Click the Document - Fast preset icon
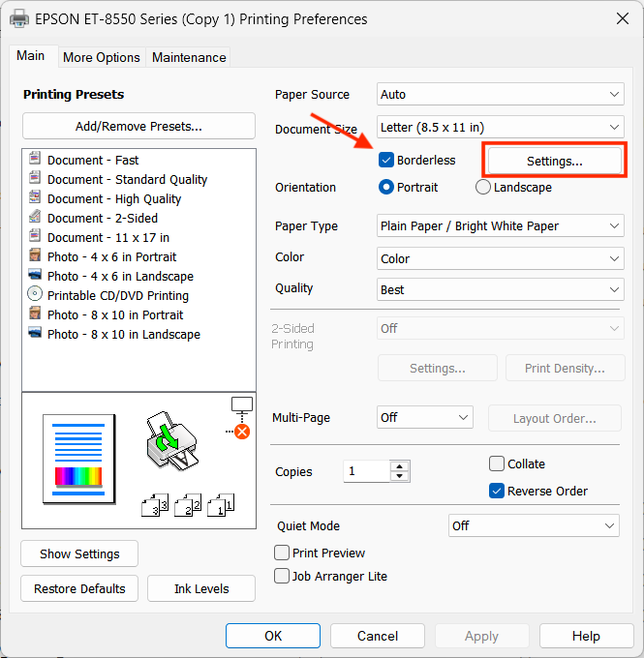This screenshot has height=658, width=644. (35, 159)
